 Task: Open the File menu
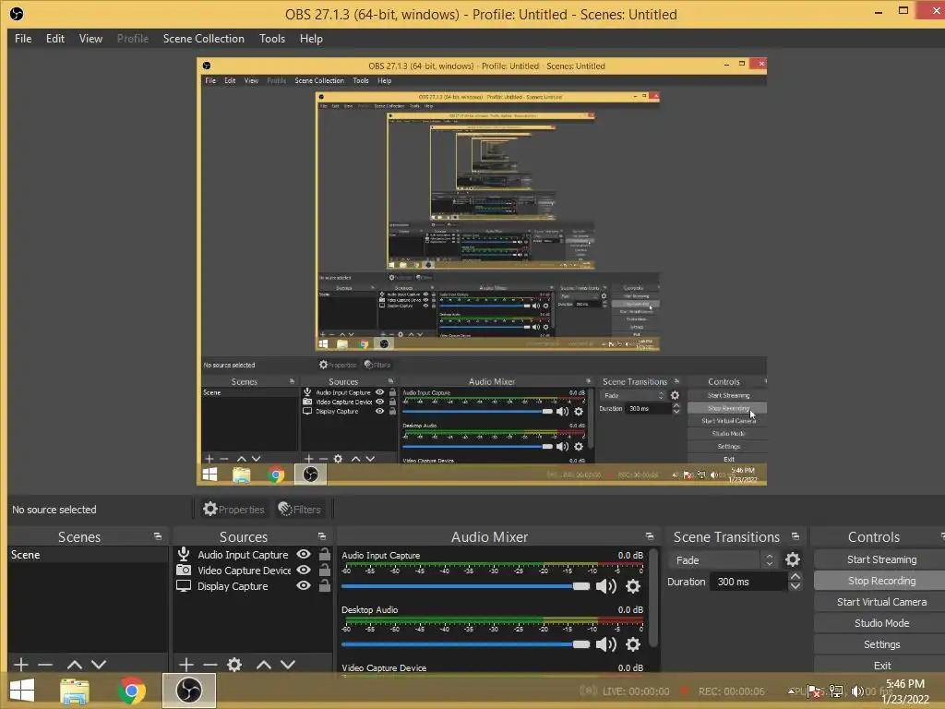pyautogui.click(x=23, y=39)
